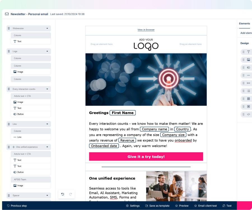Choose the Line divider element icon
This screenshot has height=210, width=252.
[248, 75]
